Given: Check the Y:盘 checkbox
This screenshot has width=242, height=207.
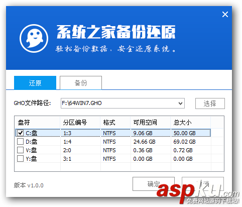Looking at the screenshot, I should pyautogui.click(x=21, y=159).
